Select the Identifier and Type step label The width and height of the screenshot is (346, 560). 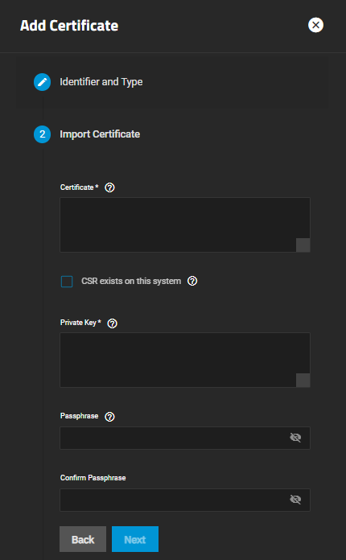pyautogui.click(x=101, y=82)
